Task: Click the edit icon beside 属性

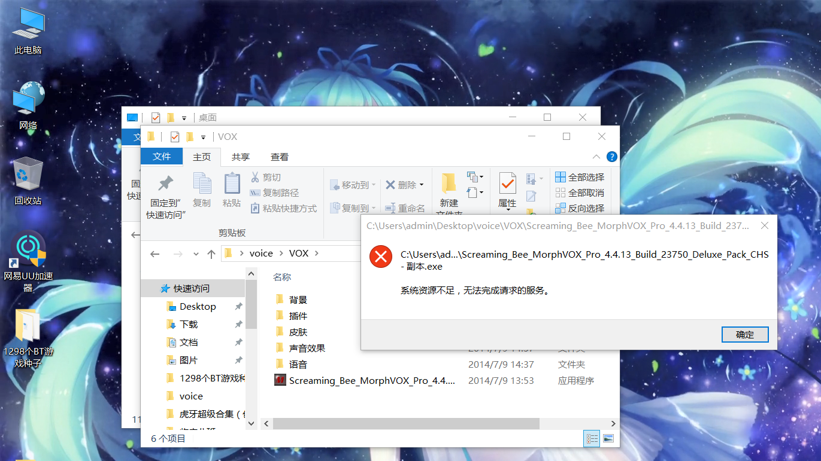Action: (531, 196)
